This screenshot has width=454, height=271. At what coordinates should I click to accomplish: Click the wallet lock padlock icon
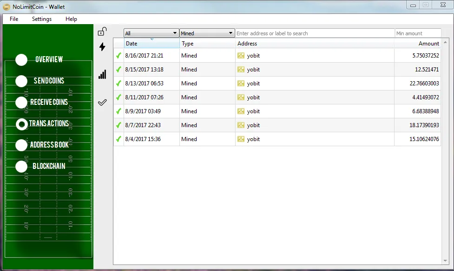pyautogui.click(x=102, y=31)
